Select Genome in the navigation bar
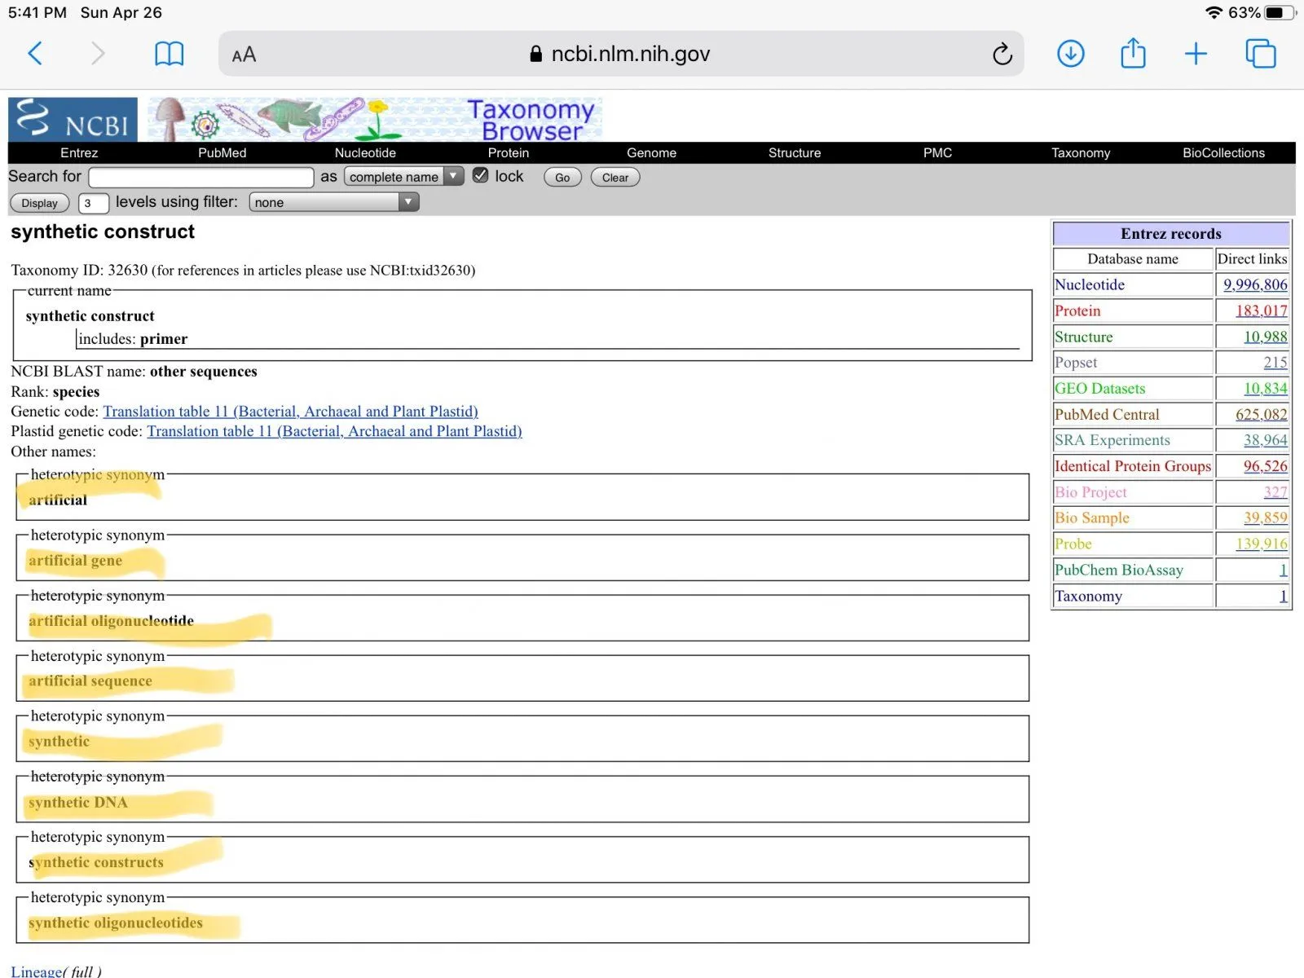Viewport: 1304px width, 978px height. (x=651, y=153)
